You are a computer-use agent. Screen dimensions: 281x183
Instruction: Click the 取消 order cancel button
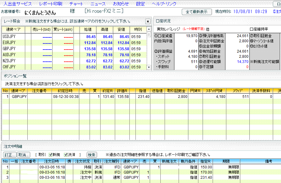click(x=23, y=155)
